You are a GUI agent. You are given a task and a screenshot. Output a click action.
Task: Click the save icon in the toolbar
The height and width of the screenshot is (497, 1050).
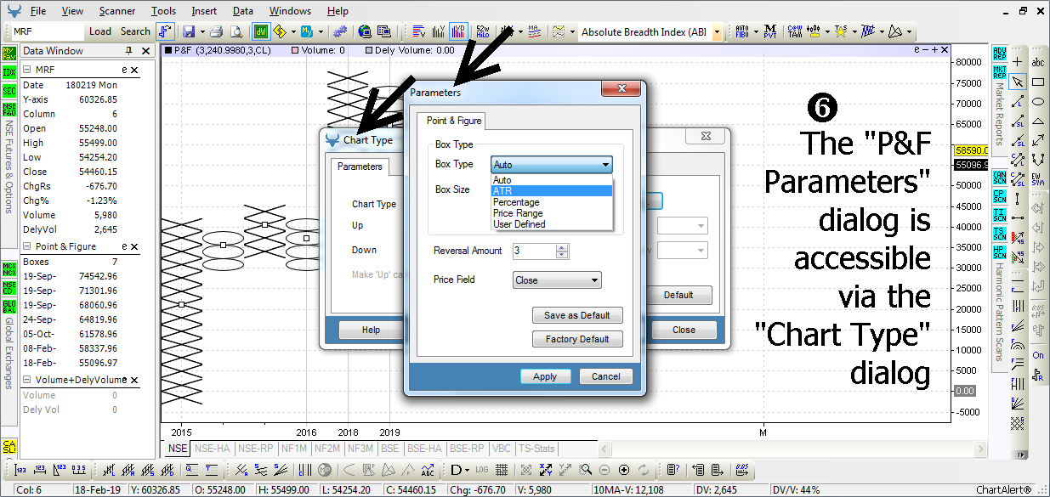pos(188,31)
